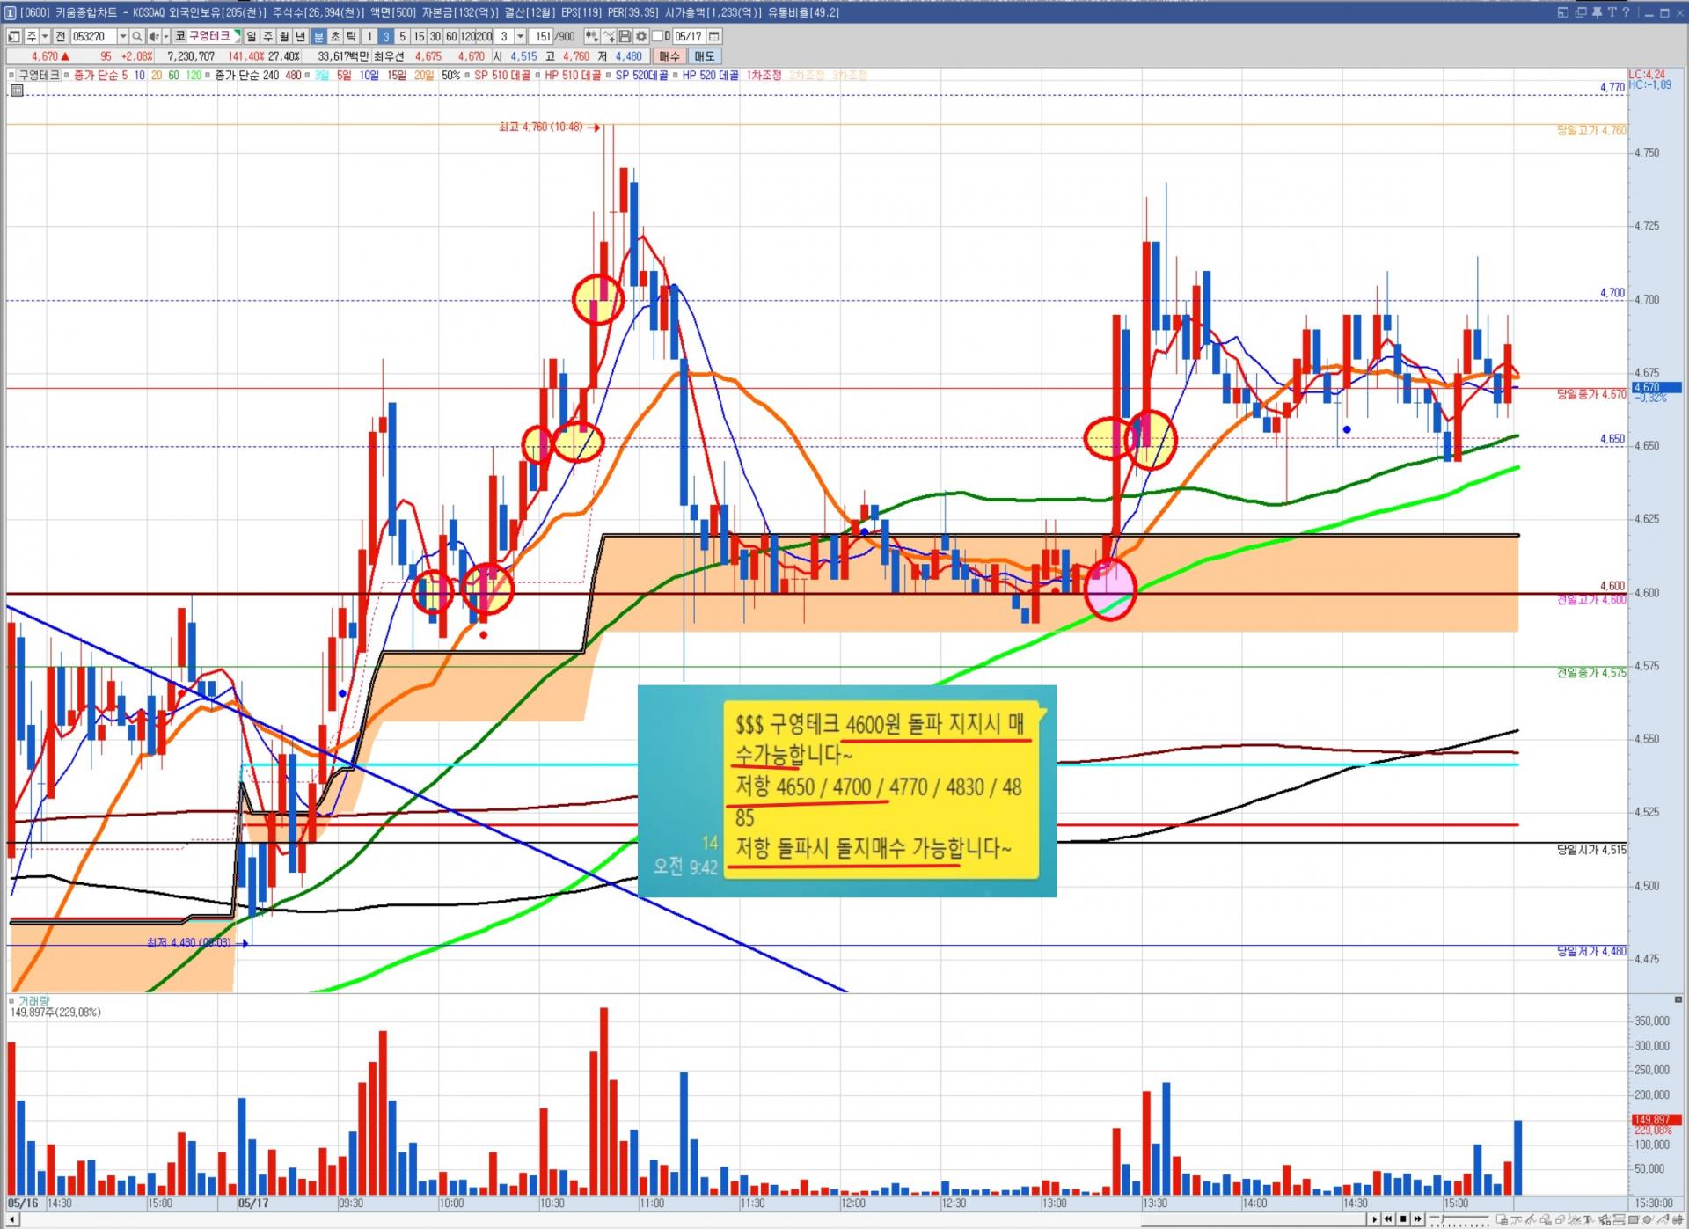Open the dropdown arrow beside 주
The width and height of the screenshot is (1689, 1229).
(x=45, y=36)
